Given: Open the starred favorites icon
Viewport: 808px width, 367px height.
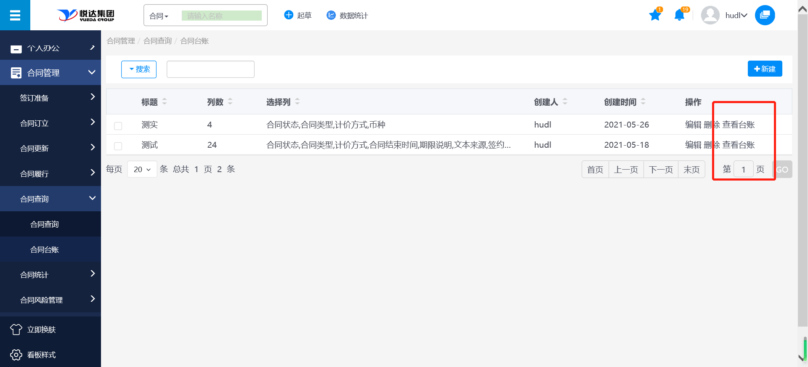Looking at the screenshot, I should 655,16.
